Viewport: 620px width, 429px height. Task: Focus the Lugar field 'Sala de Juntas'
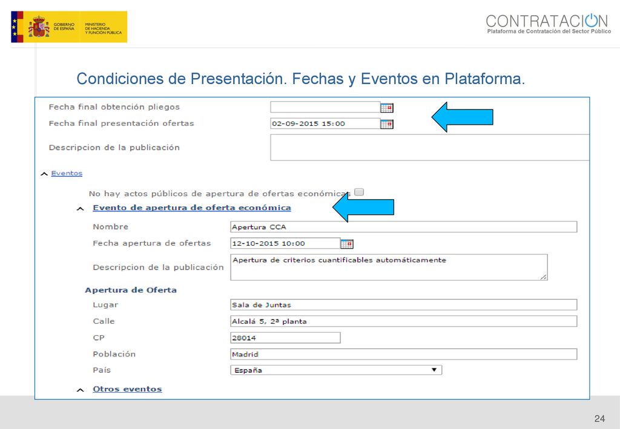click(x=404, y=304)
